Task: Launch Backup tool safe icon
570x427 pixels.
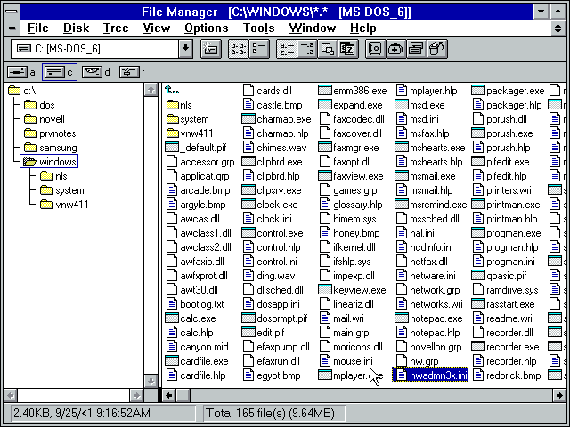Action: (x=375, y=49)
